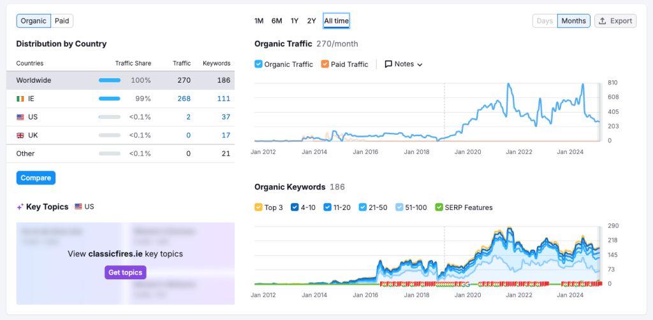The height and width of the screenshot is (320, 653).
Task: Click the Get topics button
Action: pyautogui.click(x=126, y=272)
